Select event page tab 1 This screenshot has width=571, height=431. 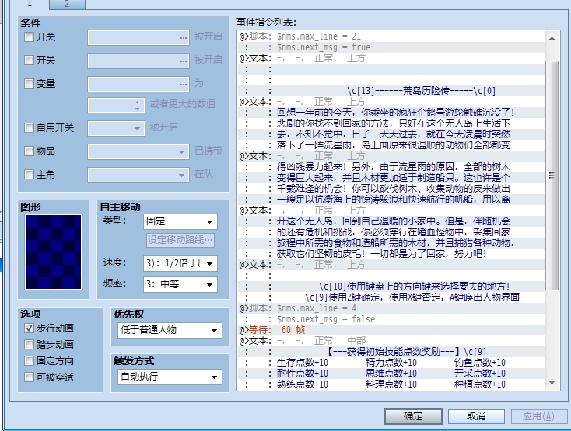tap(30, 4)
